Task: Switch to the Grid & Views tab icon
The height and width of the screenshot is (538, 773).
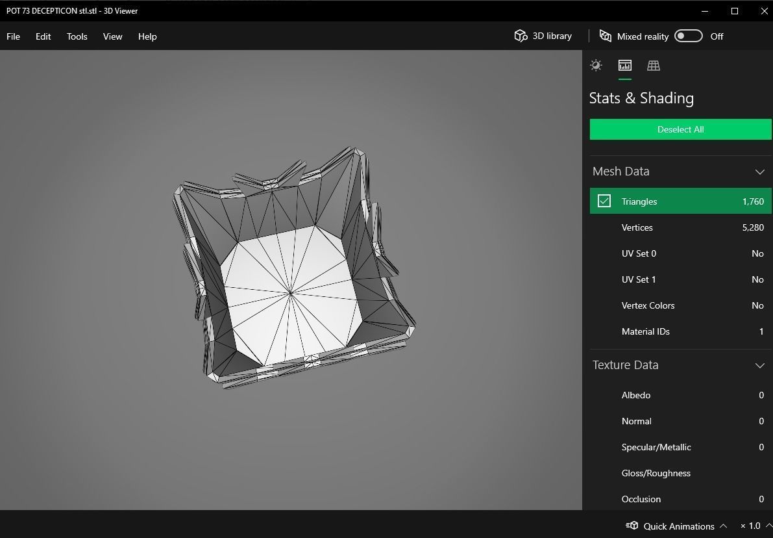Action: [x=653, y=65]
